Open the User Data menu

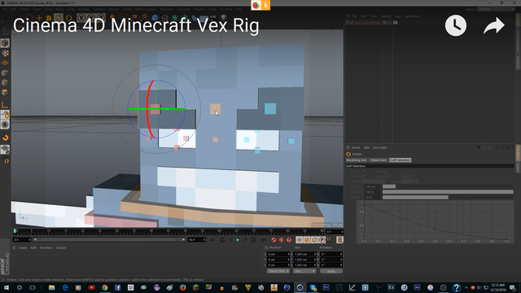pyautogui.click(x=379, y=147)
